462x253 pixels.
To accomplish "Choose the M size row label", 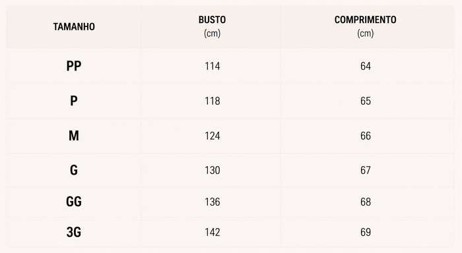I will (x=74, y=136).
